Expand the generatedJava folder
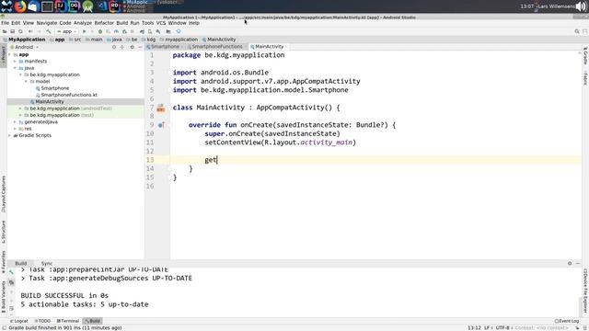 pos(15,122)
